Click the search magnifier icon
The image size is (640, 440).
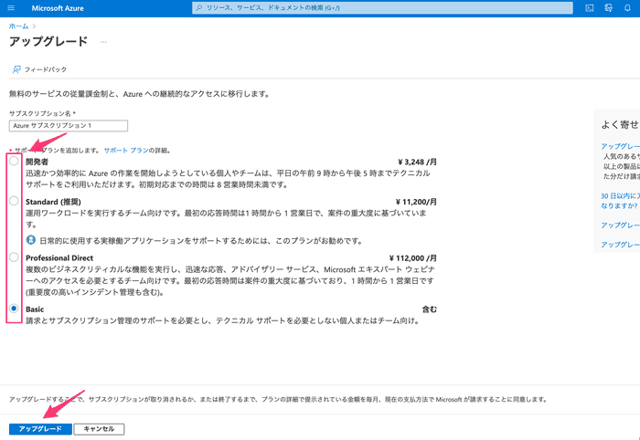pos(199,7)
